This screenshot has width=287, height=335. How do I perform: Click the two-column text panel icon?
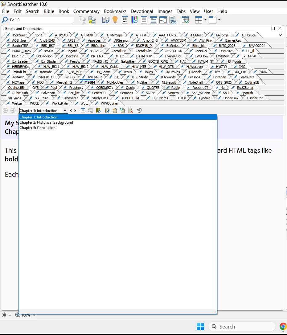(144, 20)
